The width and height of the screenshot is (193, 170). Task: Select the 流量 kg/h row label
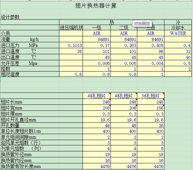[x=30, y=39]
